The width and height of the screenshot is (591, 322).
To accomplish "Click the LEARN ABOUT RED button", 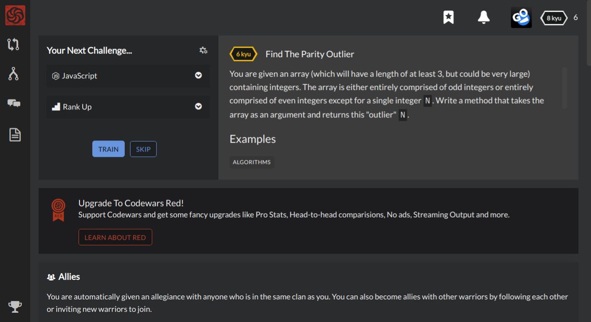I will pos(115,237).
